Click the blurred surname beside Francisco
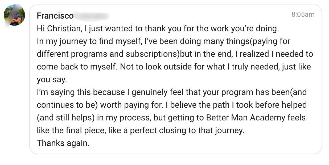Viewport: 329px width, 165px height. tap(92, 16)
